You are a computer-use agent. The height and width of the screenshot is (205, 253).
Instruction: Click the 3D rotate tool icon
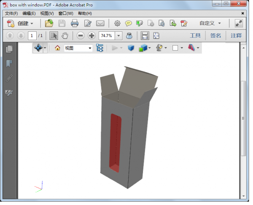(x=38, y=48)
